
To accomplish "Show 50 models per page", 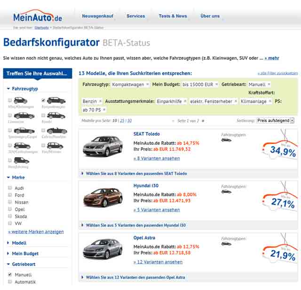I will coord(130,121).
